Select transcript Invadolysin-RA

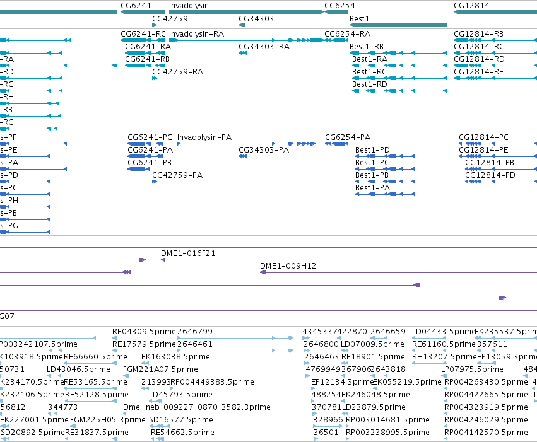click(x=196, y=34)
